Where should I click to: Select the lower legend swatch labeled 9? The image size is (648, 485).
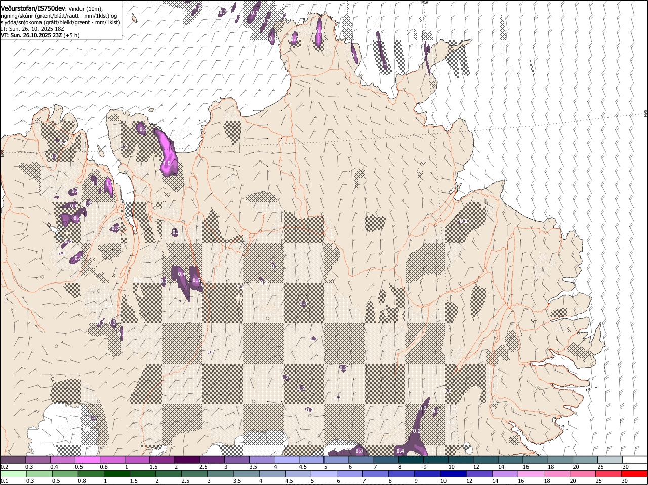click(x=428, y=474)
